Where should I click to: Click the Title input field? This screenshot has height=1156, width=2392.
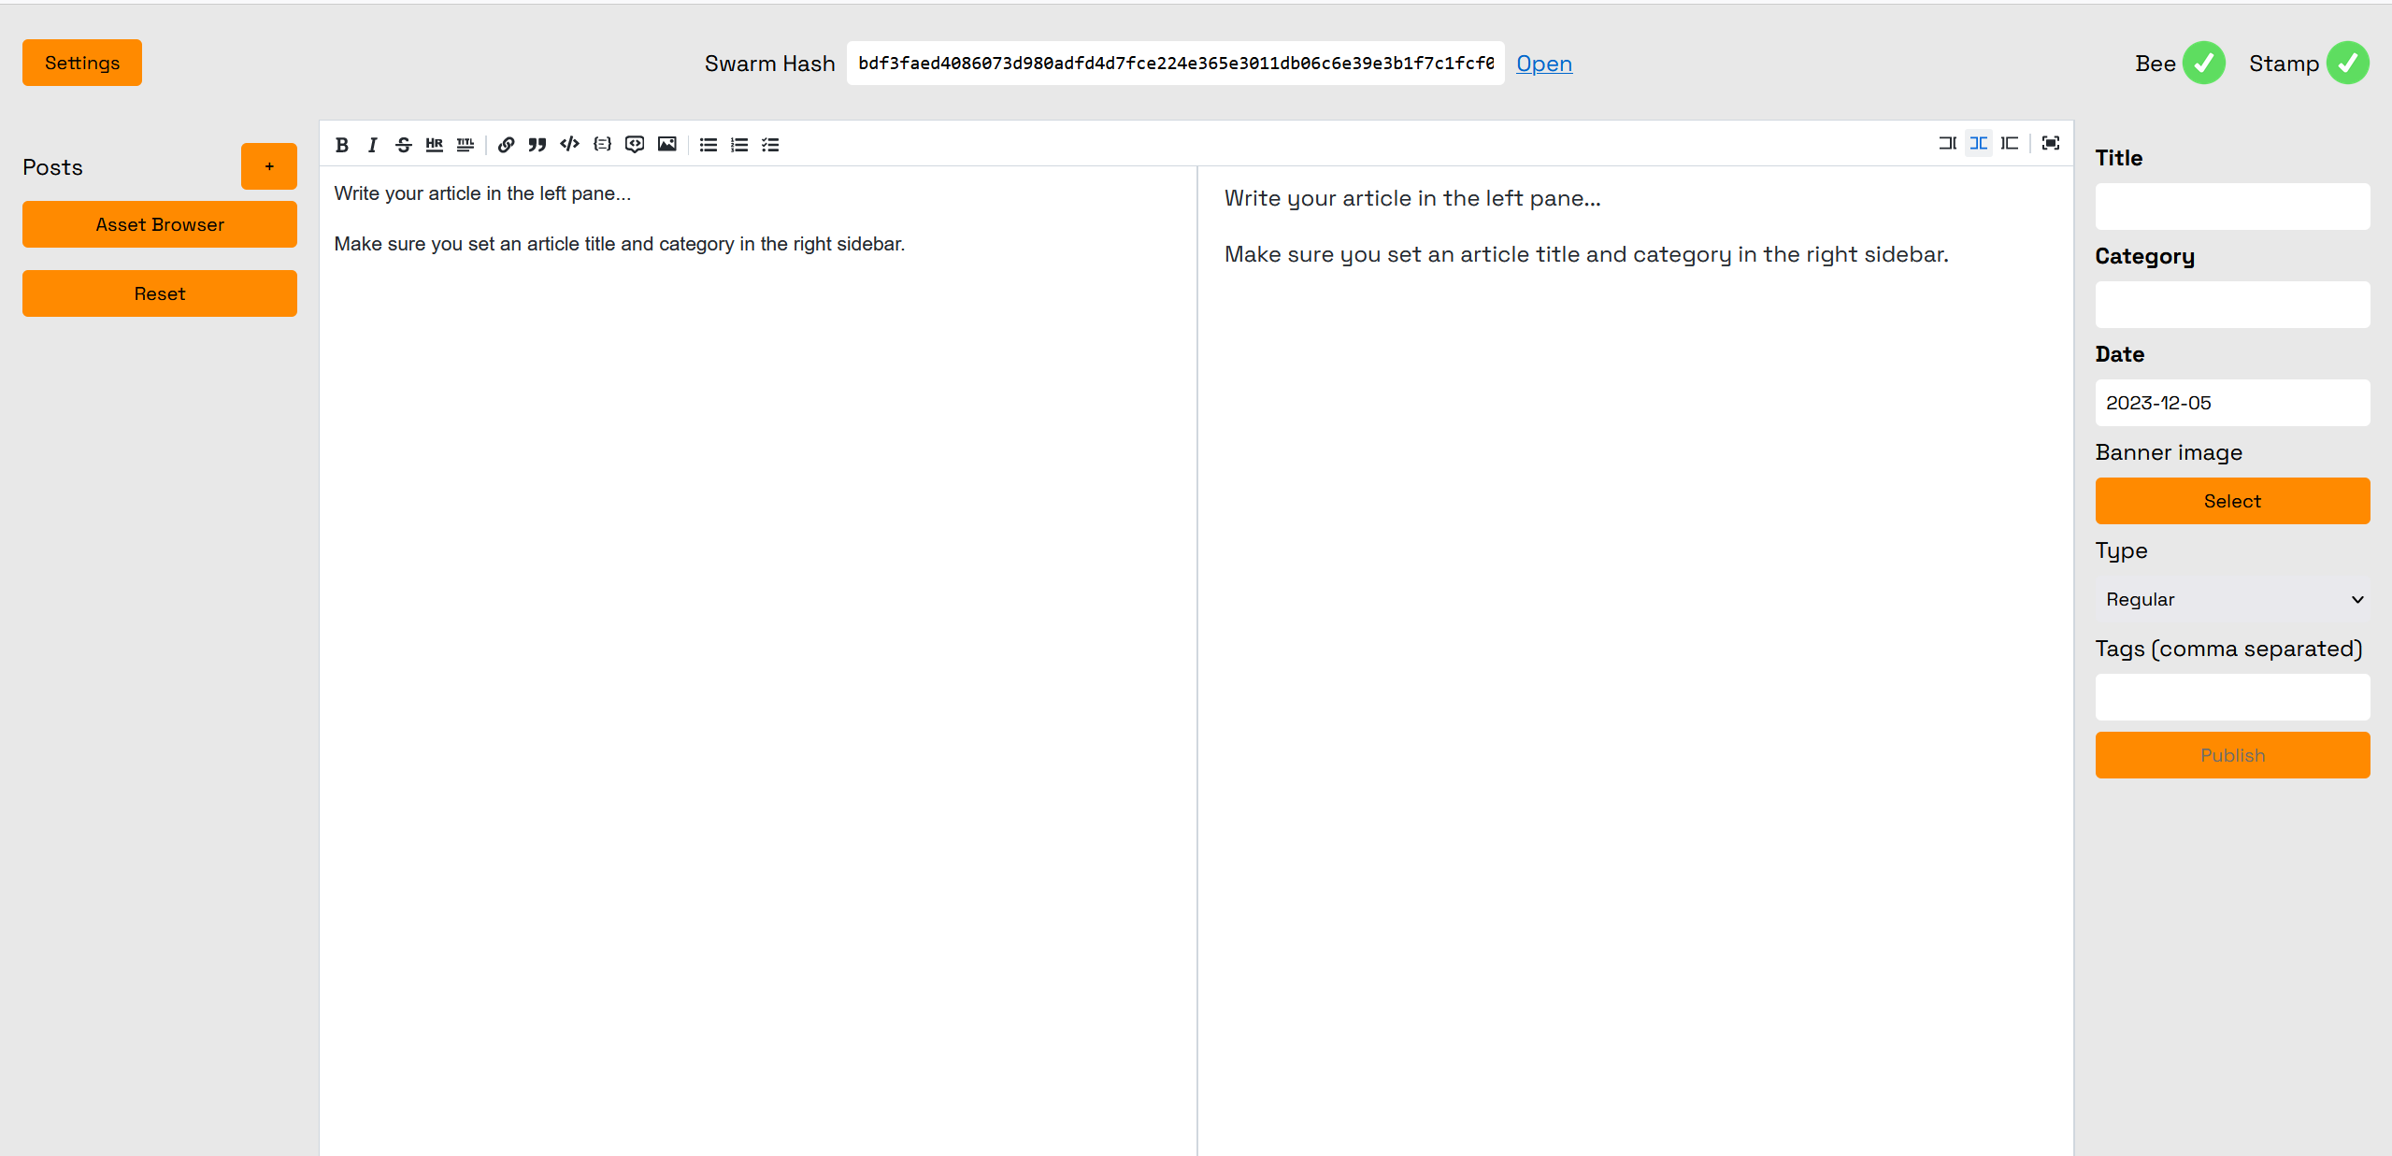pos(2232,207)
